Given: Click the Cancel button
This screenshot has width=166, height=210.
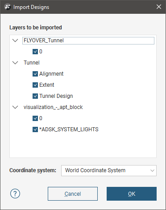Looking at the screenshot, I should point(73,194).
